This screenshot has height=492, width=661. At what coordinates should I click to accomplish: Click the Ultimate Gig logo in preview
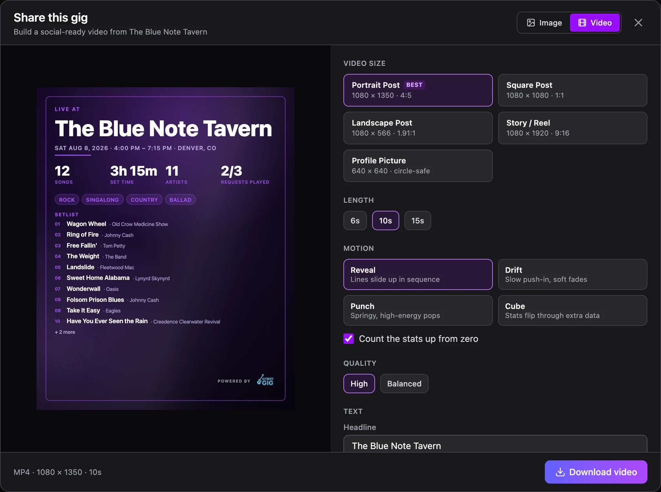265,380
